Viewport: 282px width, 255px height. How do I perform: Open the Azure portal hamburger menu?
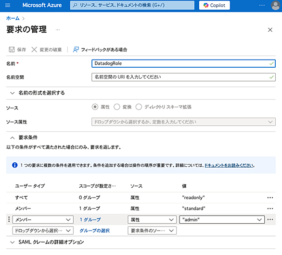point(8,5)
